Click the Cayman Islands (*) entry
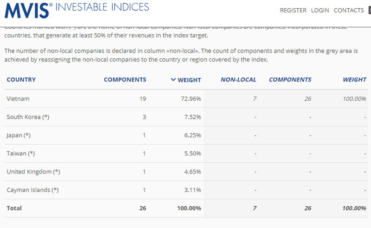Image resolution: width=371 pixels, height=228 pixels. pyautogui.click(x=32, y=190)
